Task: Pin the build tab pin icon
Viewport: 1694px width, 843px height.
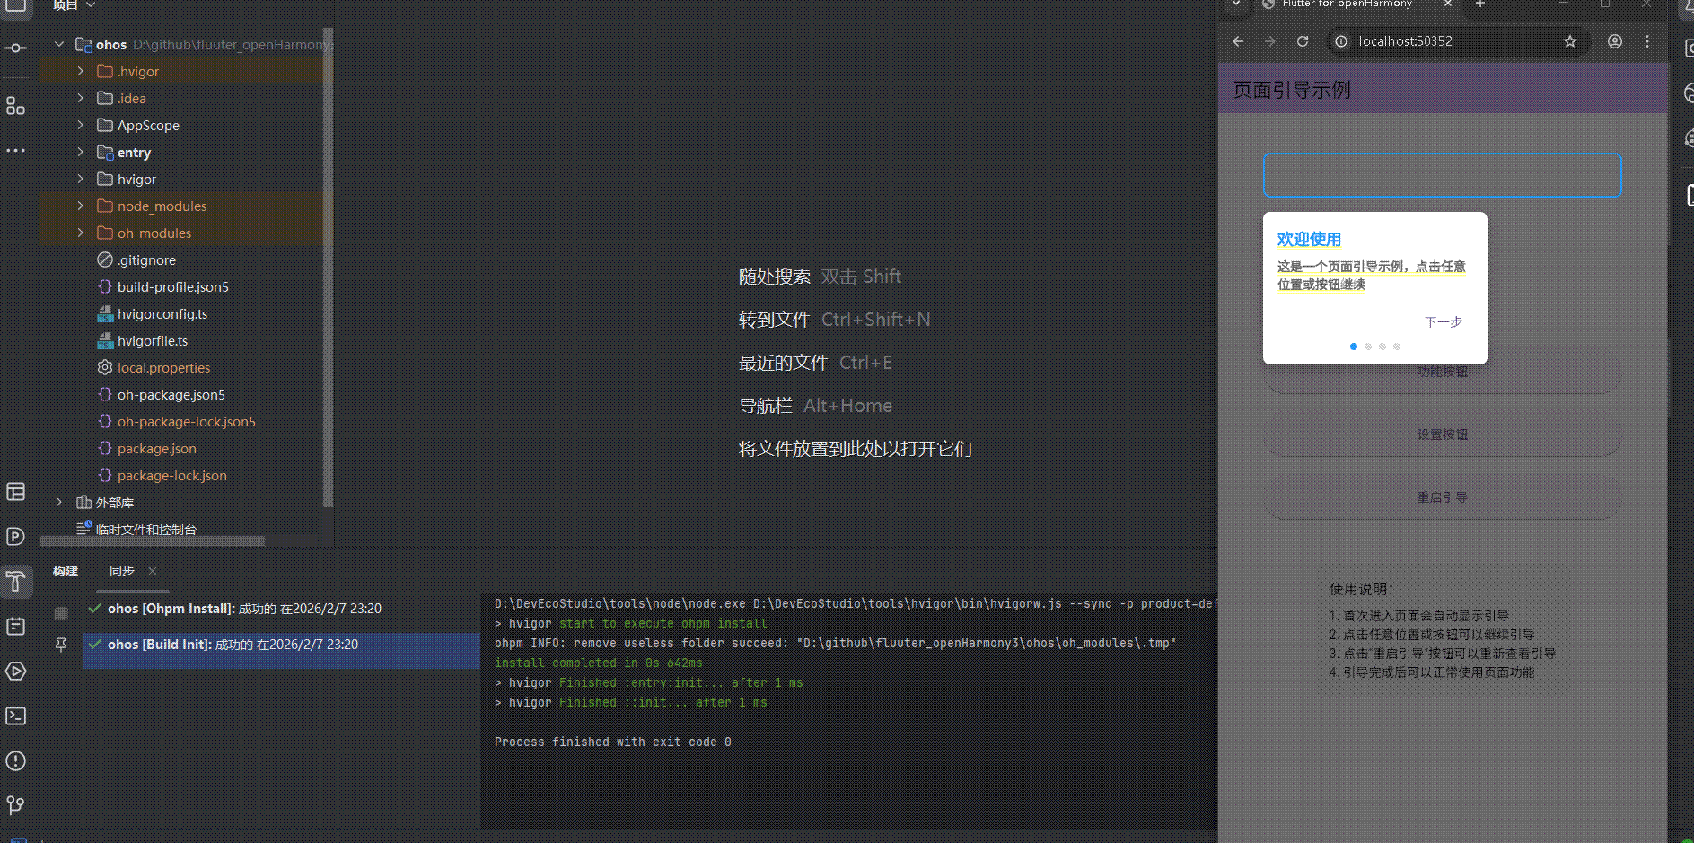Action: [x=61, y=645]
